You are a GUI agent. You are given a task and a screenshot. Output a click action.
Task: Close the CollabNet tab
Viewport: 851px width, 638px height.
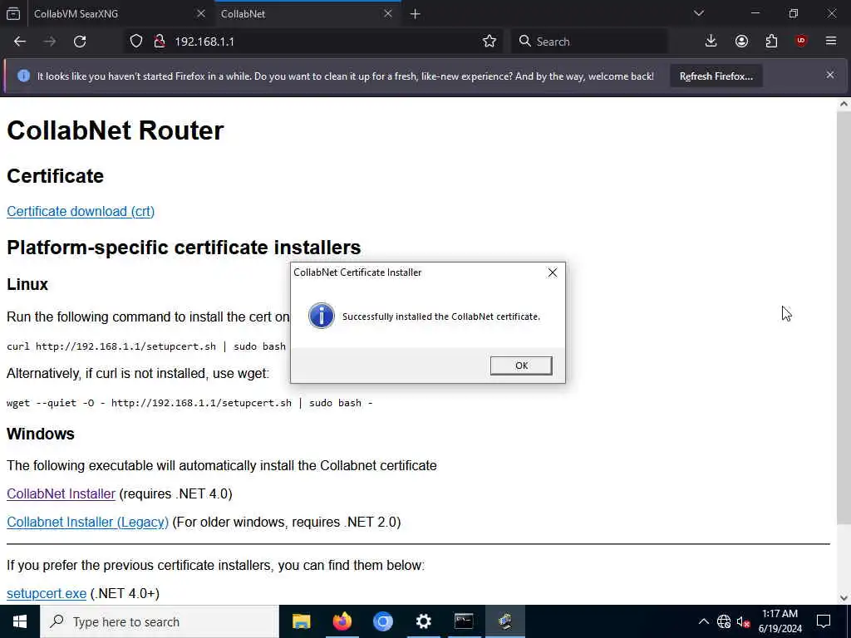coord(387,13)
